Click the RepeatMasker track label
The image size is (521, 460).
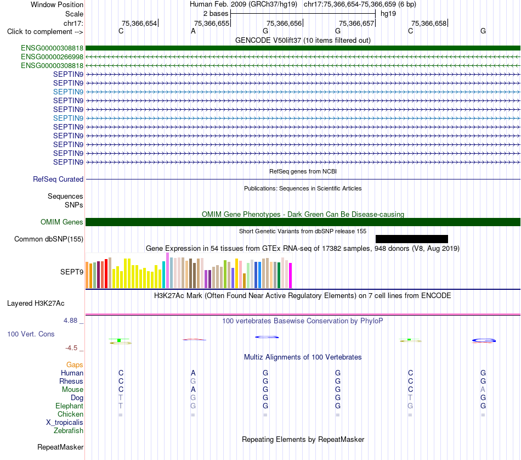pyautogui.click(x=60, y=447)
